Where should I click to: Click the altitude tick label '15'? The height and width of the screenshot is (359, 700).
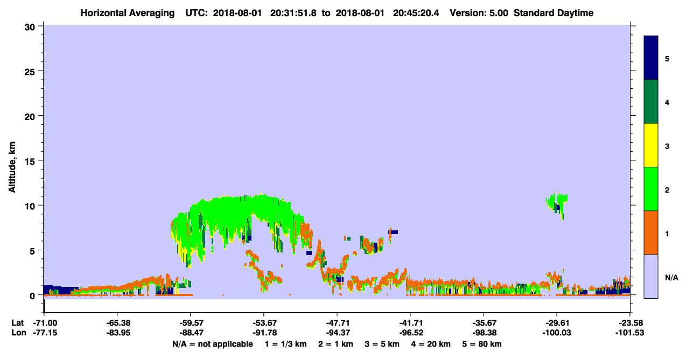(x=31, y=161)
